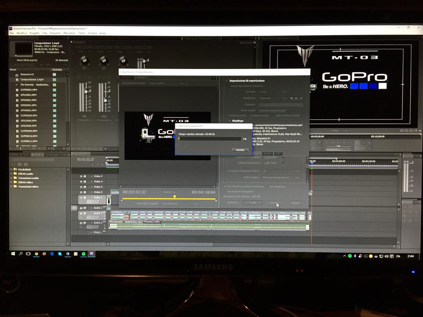
Task: Open Formato H.264 dropdown in export settings
Action: click(x=273, y=92)
